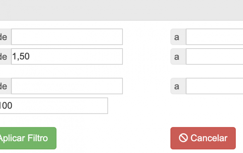Viewport: 243px width, 153px height.
Task: Click the 'a' input in the last range row
Action: pos(215,86)
